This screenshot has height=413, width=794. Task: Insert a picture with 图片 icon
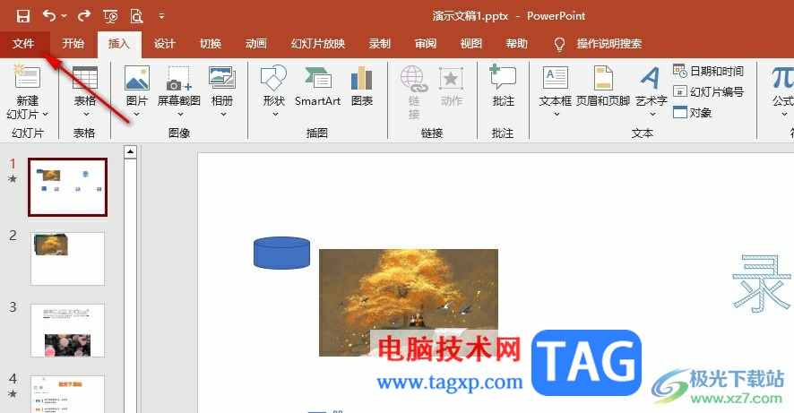137,77
